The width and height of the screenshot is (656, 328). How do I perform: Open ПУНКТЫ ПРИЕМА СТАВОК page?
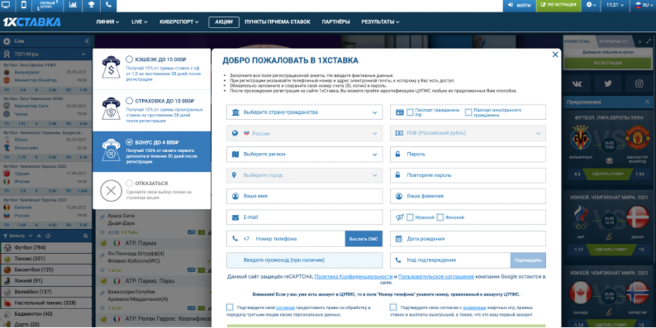point(277,22)
